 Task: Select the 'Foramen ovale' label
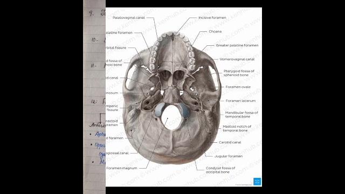238,87
